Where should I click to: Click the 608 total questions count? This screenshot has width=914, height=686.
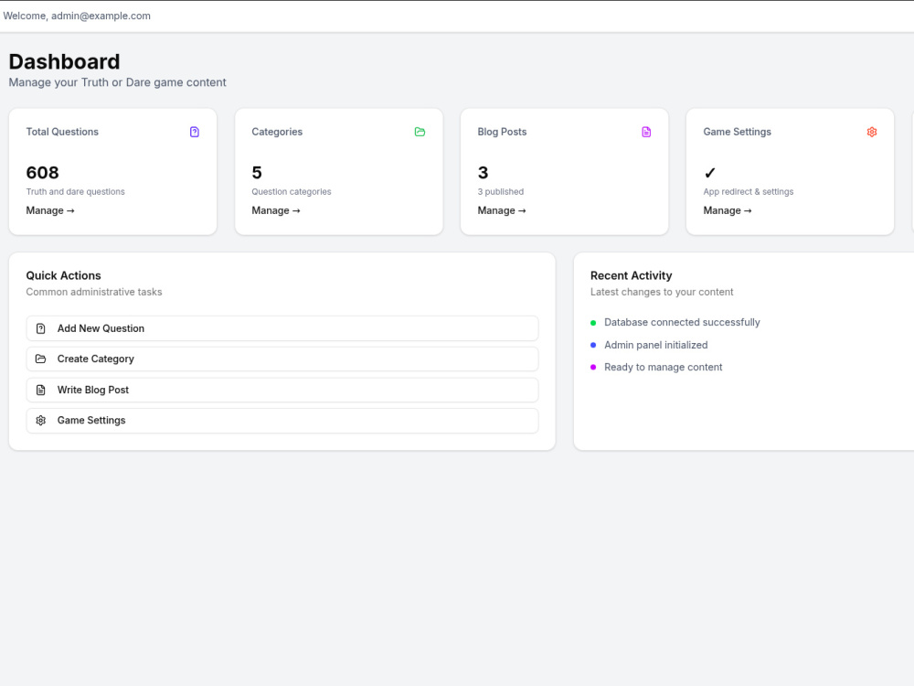(x=43, y=173)
